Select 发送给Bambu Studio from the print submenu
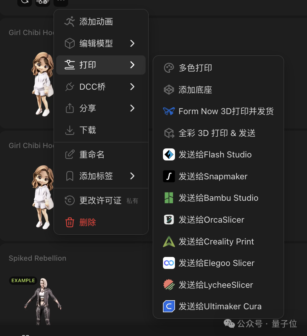307x336 pixels. click(x=218, y=198)
